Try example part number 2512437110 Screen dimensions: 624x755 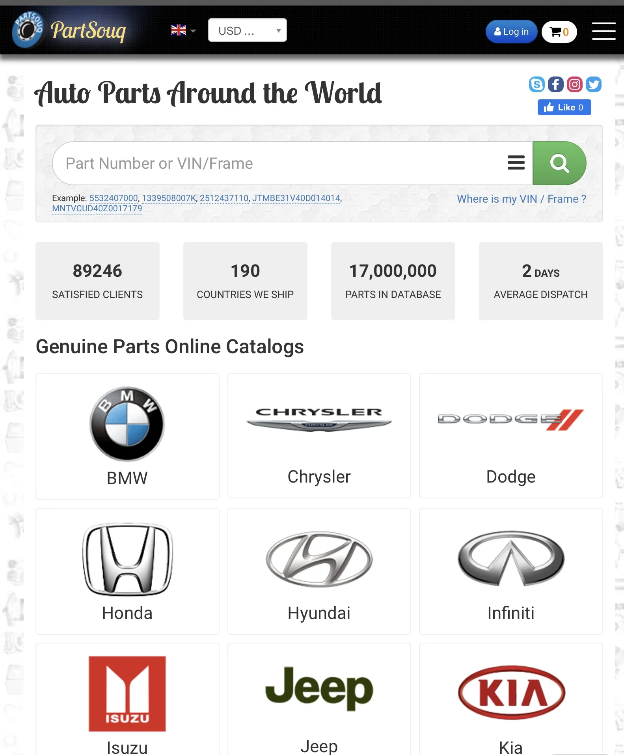224,198
